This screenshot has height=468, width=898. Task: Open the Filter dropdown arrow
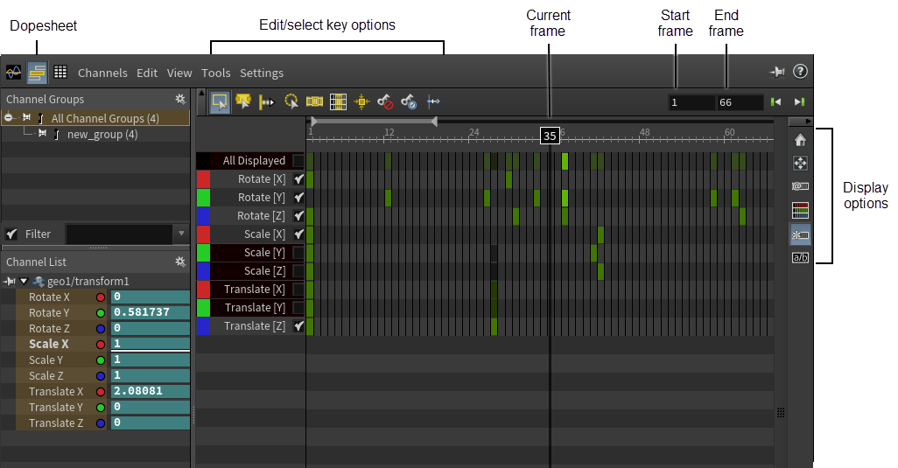click(x=181, y=234)
